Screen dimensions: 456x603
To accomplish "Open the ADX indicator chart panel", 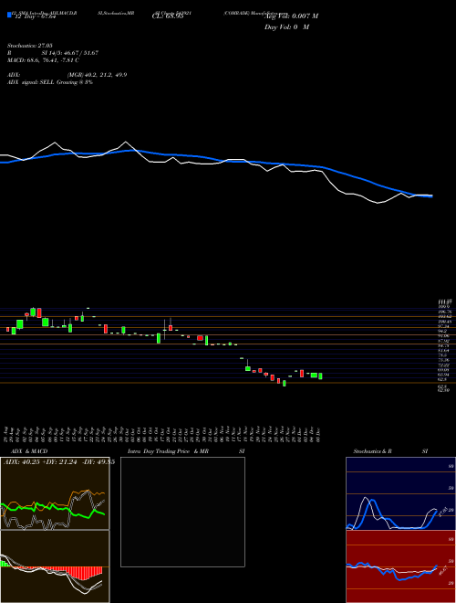I will tap(55, 493).
